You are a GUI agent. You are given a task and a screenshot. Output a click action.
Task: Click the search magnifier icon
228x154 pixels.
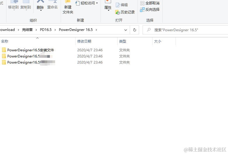pyautogui.click(x=149, y=30)
